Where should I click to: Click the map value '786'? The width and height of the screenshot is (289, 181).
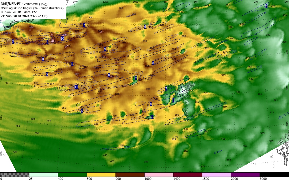(148, 89)
